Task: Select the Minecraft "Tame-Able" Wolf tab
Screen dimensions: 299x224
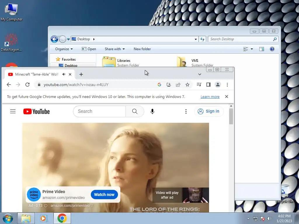Action: click(x=36, y=74)
